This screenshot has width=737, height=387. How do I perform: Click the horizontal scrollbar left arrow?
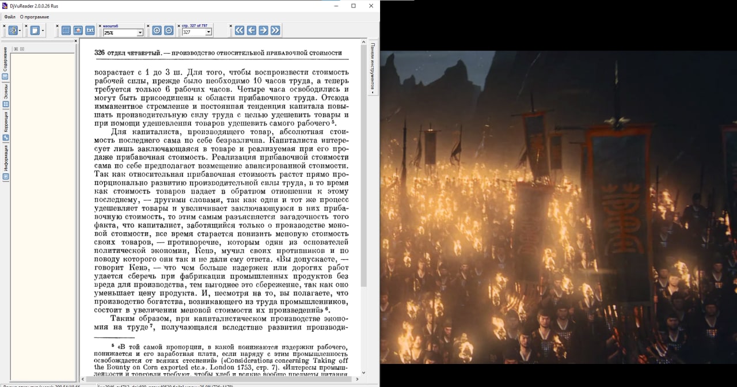click(83, 379)
